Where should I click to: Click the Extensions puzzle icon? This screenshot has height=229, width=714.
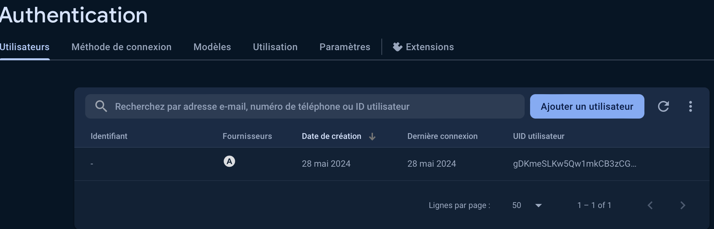(x=397, y=47)
